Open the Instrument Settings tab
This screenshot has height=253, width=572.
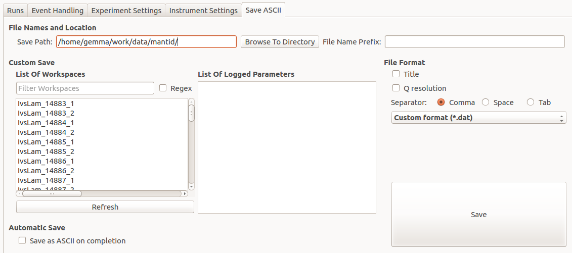[203, 10]
